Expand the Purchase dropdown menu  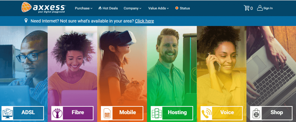[84, 8]
